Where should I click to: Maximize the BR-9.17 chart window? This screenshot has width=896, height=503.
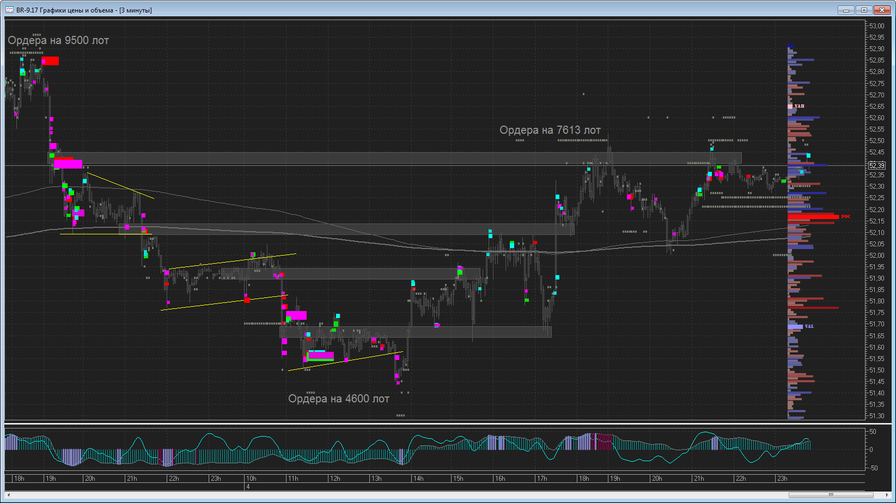coord(864,10)
